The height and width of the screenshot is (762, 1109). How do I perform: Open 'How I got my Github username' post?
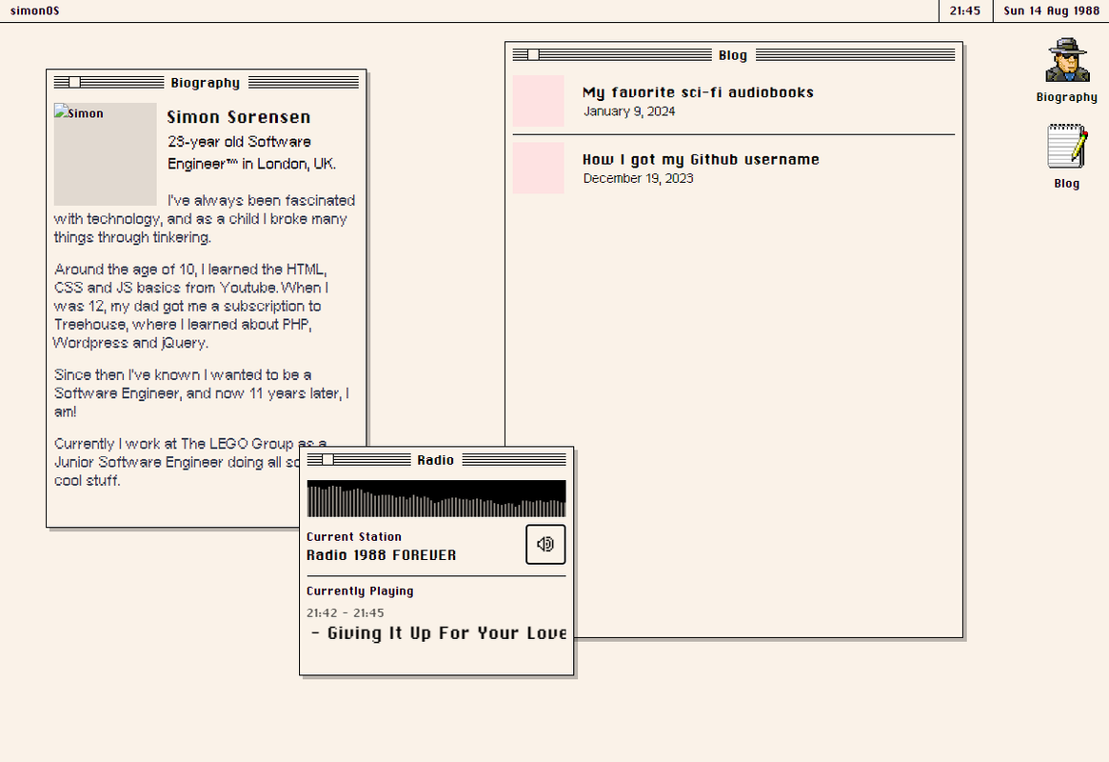click(x=701, y=159)
